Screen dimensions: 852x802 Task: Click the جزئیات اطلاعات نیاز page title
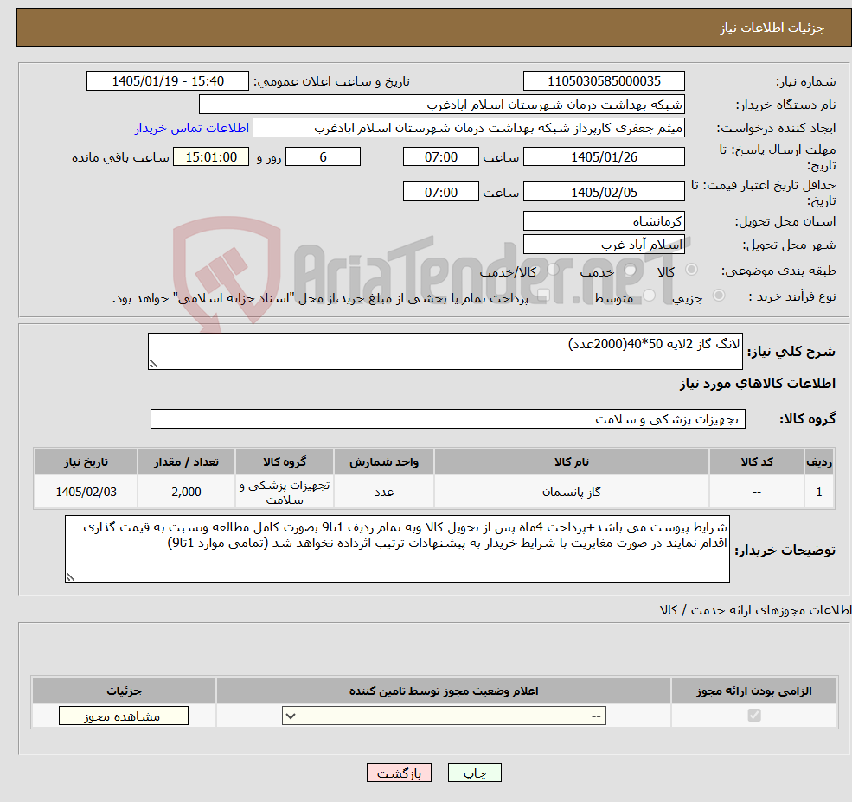pyautogui.click(x=772, y=28)
